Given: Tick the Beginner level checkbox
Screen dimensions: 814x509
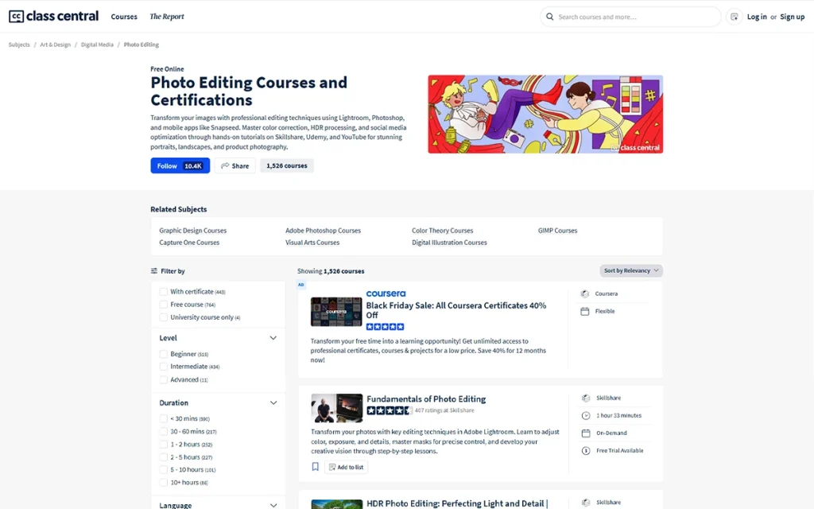Looking at the screenshot, I should (164, 354).
